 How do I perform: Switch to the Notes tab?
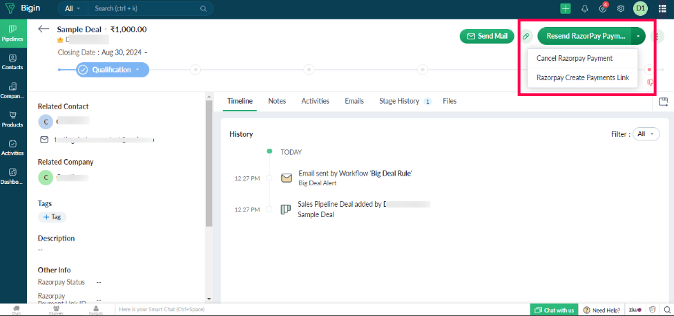pyautogui.click(x=277, y=101)
